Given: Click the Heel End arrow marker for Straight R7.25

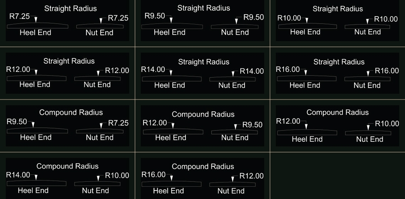Looking at the screenshot, I should click(x=36, y=20).
